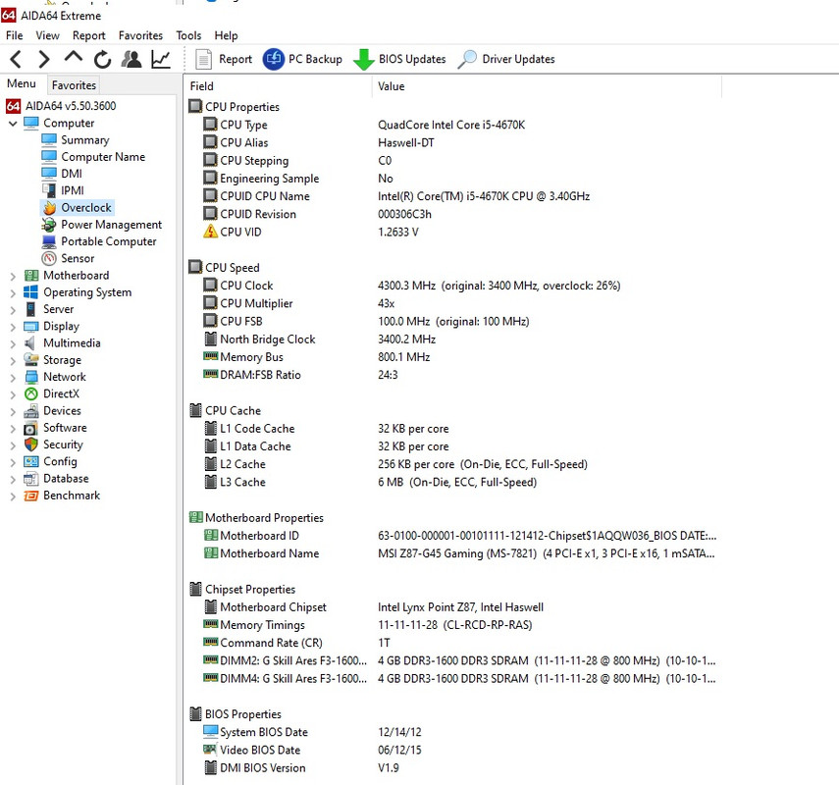Open the Help menu
The image size is (839, 785).
(x=227, y=36)
